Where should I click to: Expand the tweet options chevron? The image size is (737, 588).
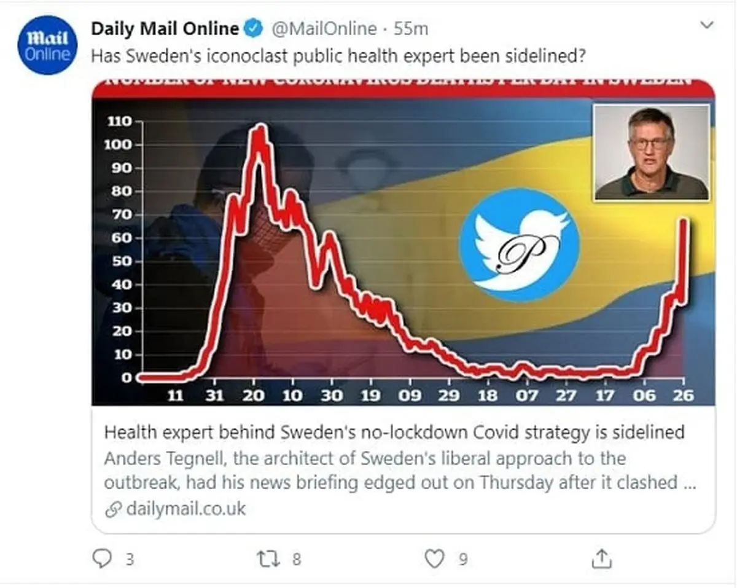(x=707, y=25)
